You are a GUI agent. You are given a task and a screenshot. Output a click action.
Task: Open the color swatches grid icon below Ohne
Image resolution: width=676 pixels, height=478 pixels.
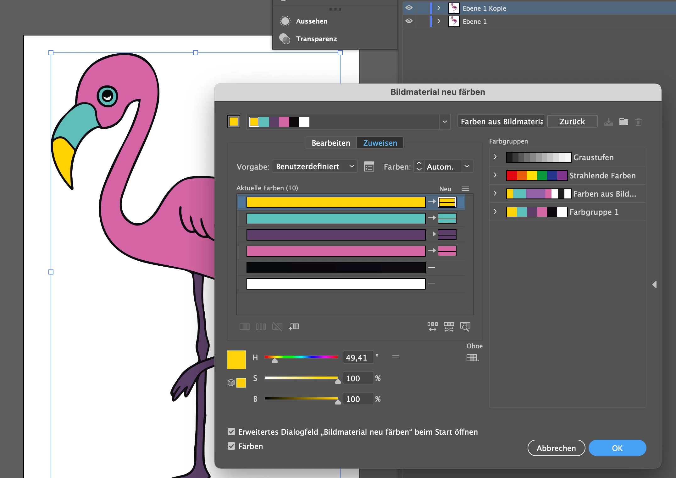coord(472,358)
